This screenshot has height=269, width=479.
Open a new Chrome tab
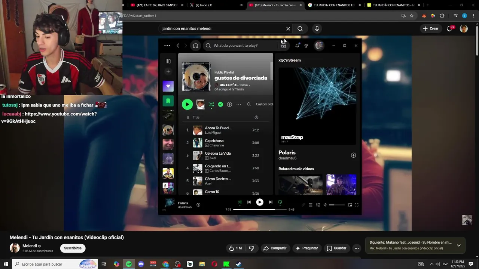click(x=428, y=5)
